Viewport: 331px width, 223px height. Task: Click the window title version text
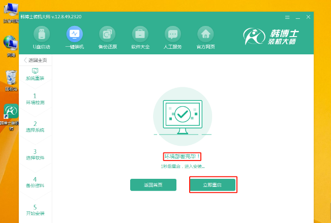click(x=51, y=17)
